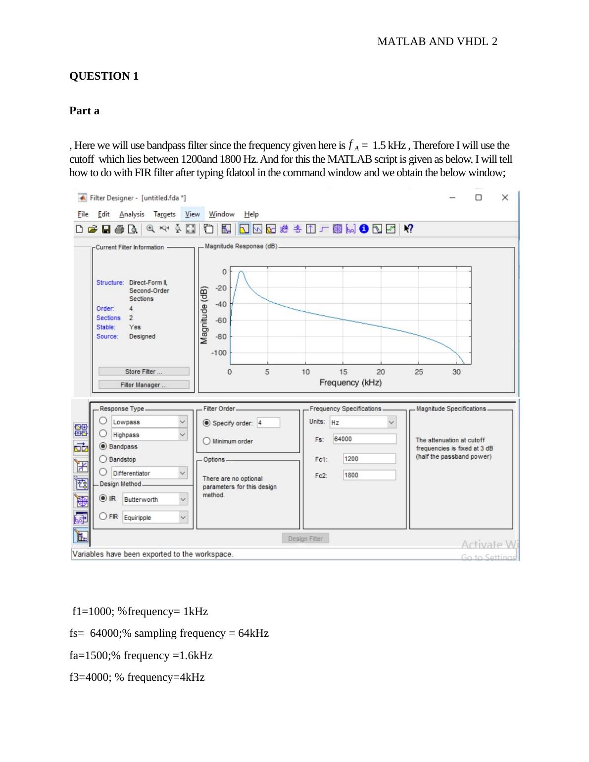589x762 pixels.
Task: Open the Filter Information icon
Action: [x=364, y=229]
